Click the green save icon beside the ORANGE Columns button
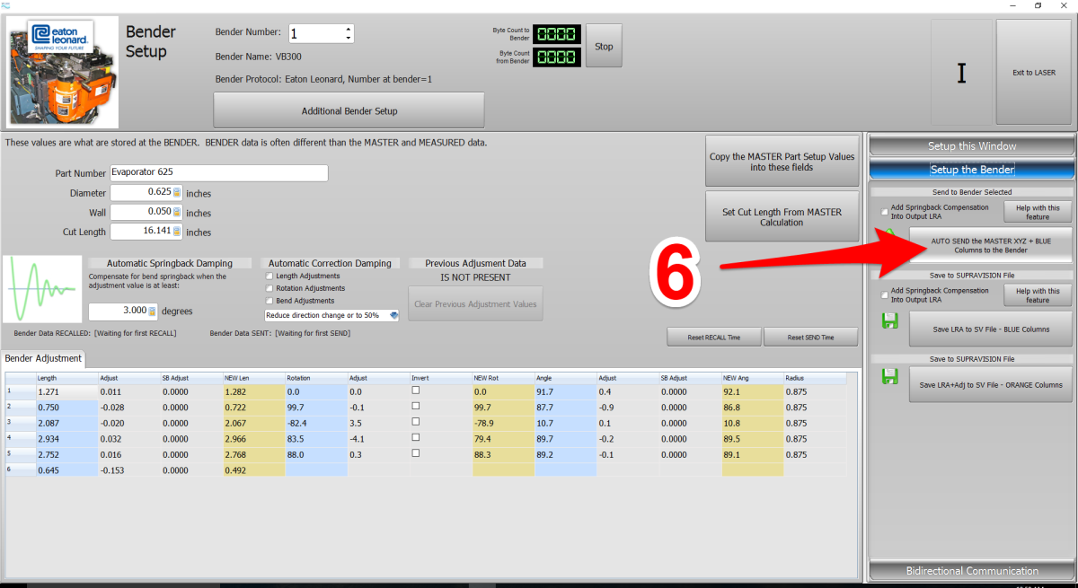Viewport: 1078px width, 588px height. coord(890,377)
